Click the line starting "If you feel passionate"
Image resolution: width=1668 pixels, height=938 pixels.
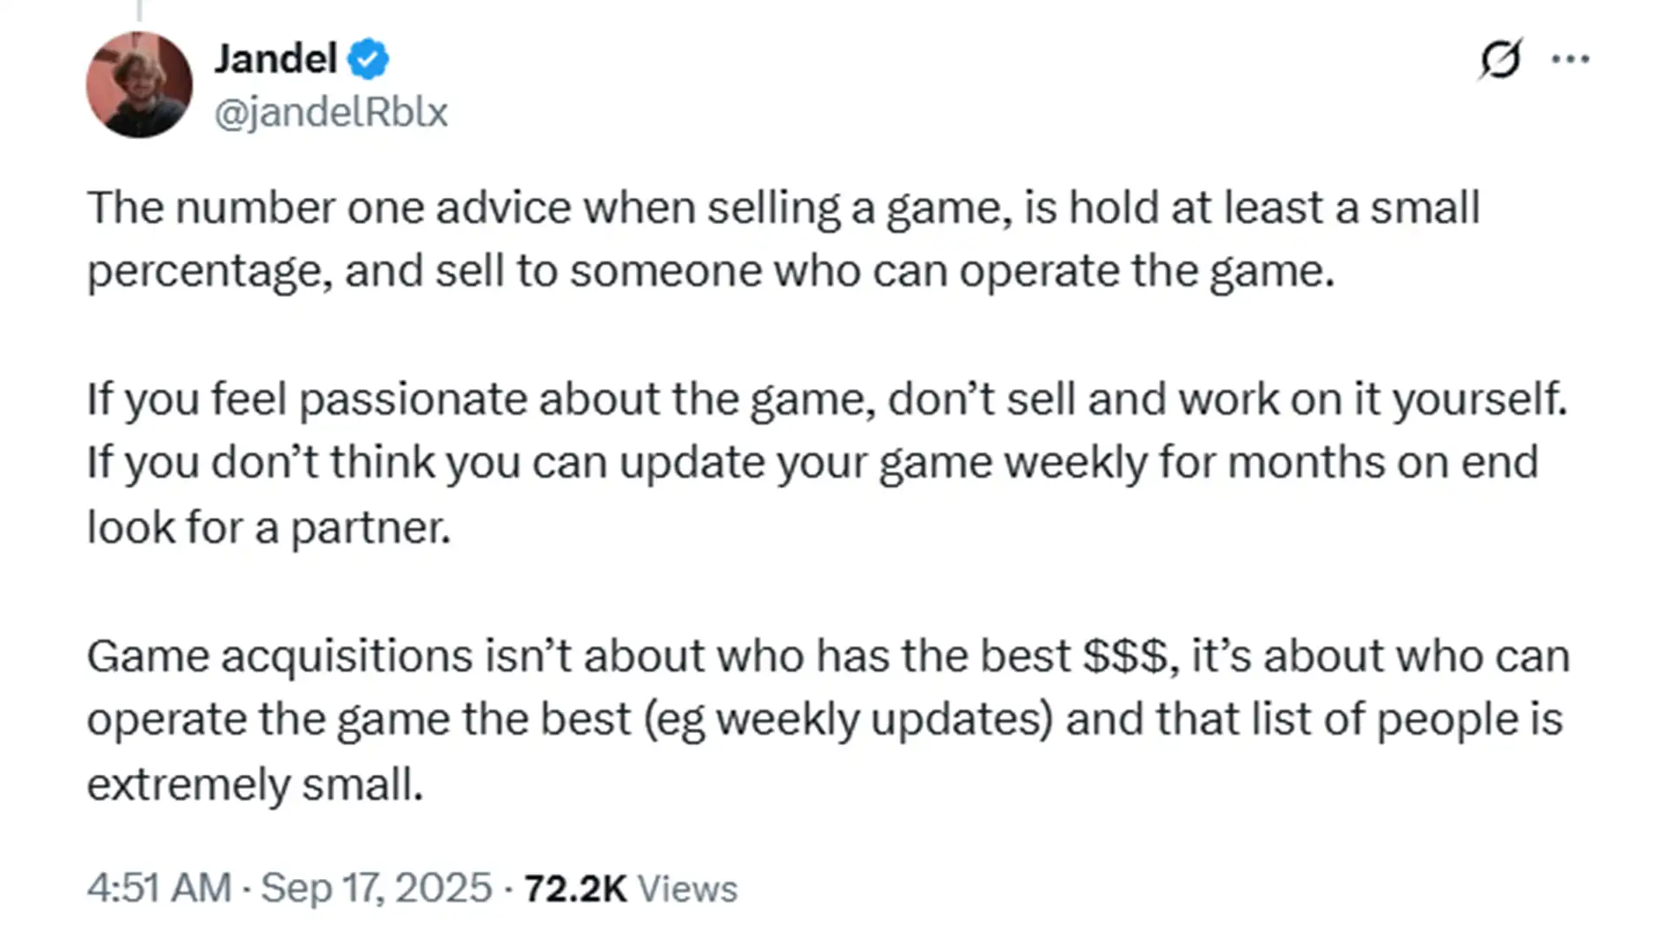(826, 400)
